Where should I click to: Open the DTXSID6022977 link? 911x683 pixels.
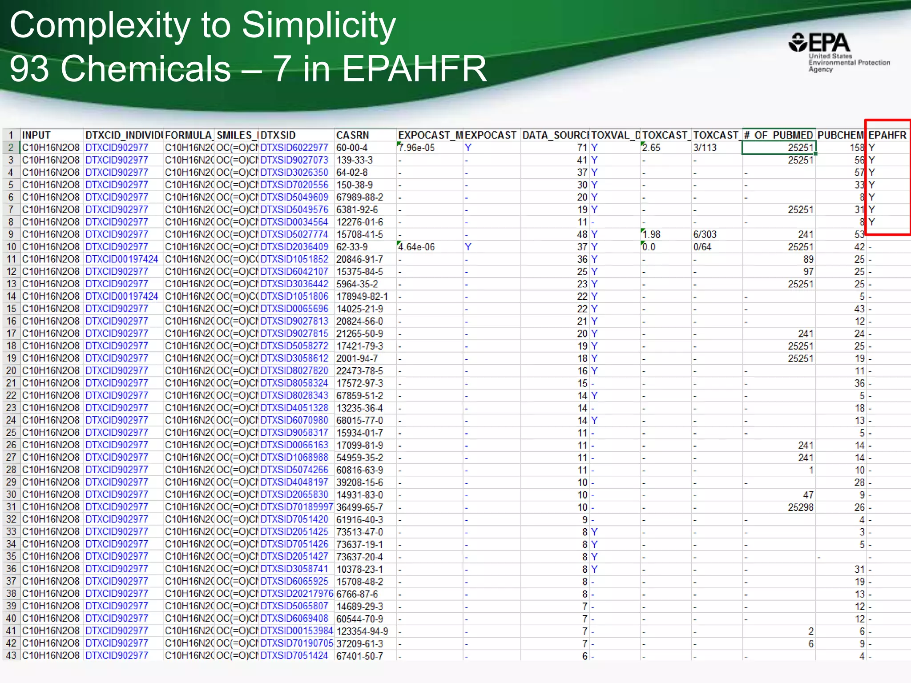(294, 148)
